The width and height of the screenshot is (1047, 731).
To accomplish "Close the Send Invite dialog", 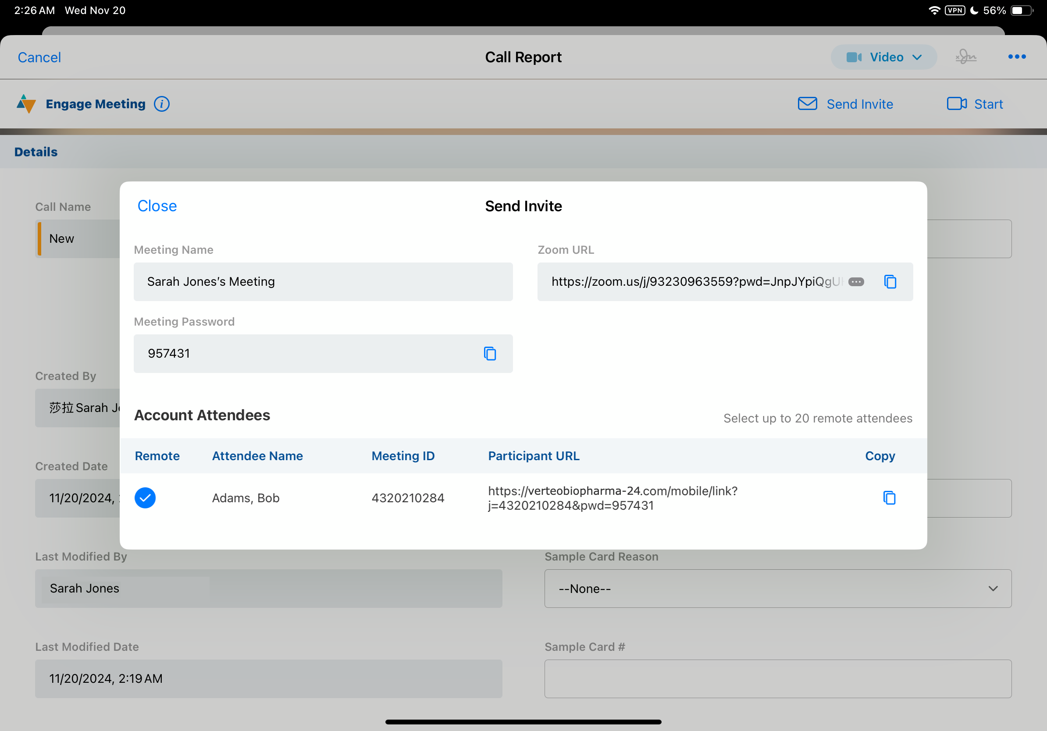I will click(157, 206).
